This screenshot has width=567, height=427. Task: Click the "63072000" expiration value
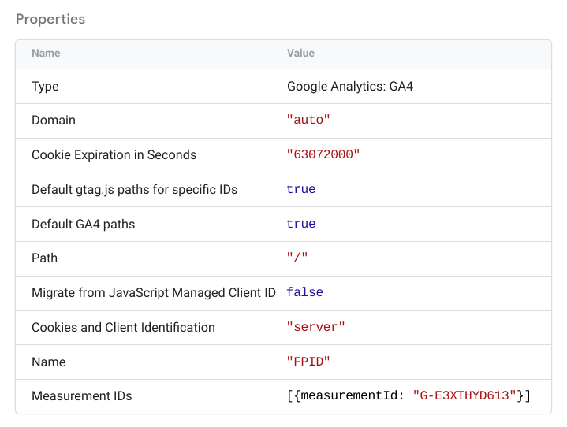point(323,155)
